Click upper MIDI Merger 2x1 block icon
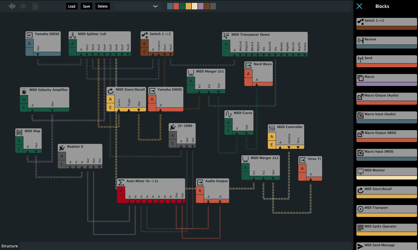This screenshot has width=418, height=250. point(191,73)
